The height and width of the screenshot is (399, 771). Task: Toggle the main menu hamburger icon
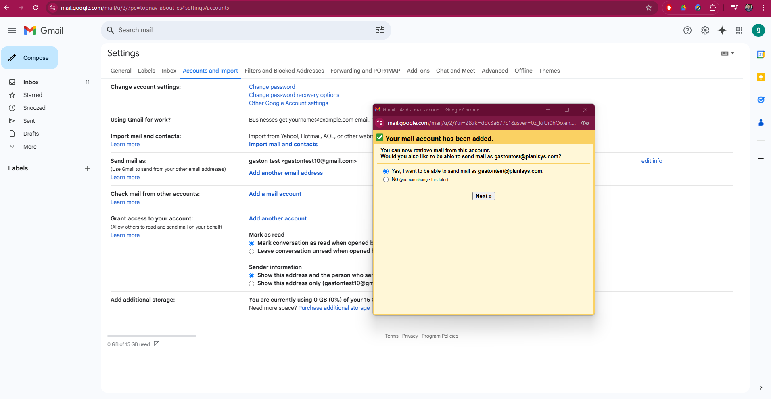click(x=12, y=30)
